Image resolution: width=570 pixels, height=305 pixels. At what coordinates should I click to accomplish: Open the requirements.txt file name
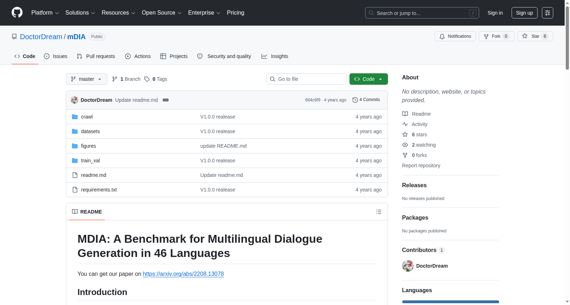99,190
